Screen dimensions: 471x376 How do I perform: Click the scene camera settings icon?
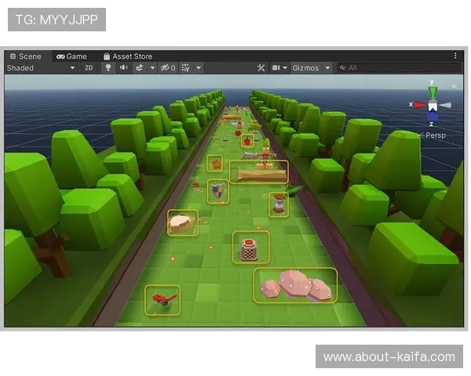[x=276, y=68]
